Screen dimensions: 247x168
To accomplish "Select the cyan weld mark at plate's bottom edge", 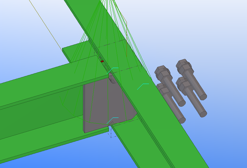I will coord(112,121).
